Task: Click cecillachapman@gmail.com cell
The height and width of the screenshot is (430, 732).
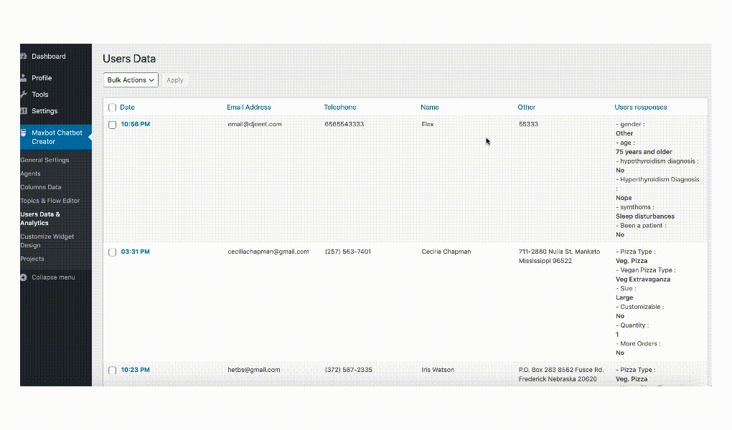Action: coord(268,252)
